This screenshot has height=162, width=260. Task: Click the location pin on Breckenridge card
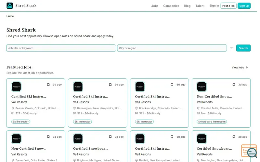[136, 108]
